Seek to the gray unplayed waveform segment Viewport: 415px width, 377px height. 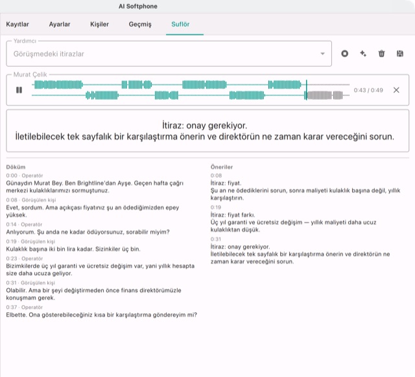[325, 95]
